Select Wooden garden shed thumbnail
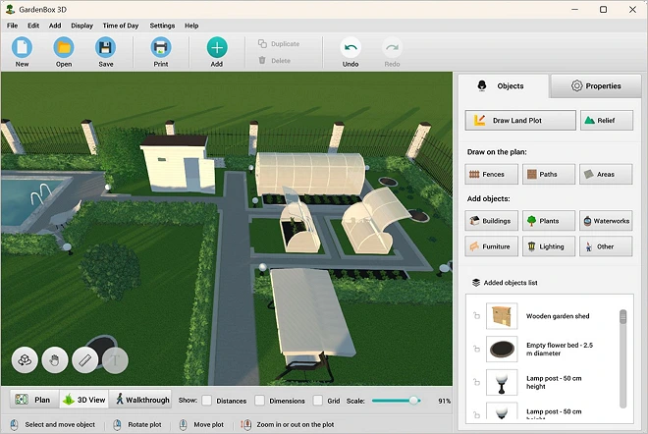The image size is (648, 434). tap(502, 316)
